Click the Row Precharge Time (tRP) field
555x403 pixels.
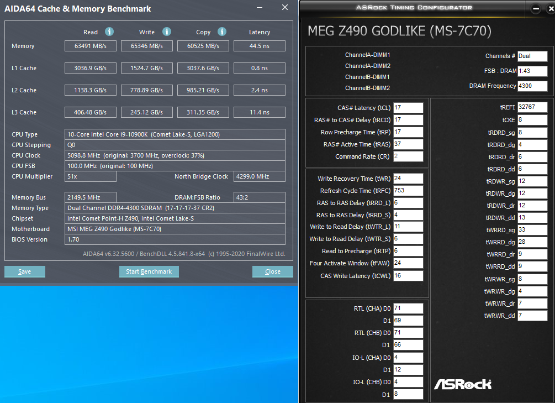(408, 132)
